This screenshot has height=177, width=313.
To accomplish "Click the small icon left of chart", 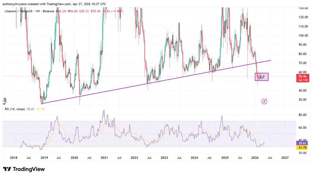I will (x=5, y=101).
